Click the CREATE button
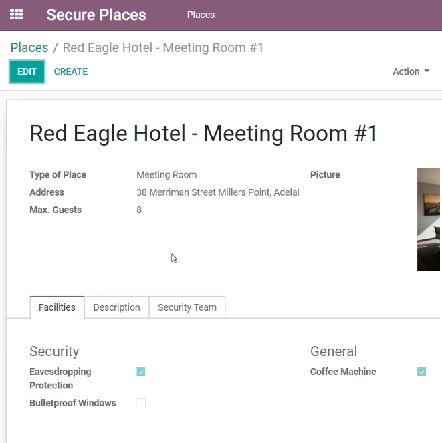This screenshot has height=443, width=442. [x=71, y=71]
